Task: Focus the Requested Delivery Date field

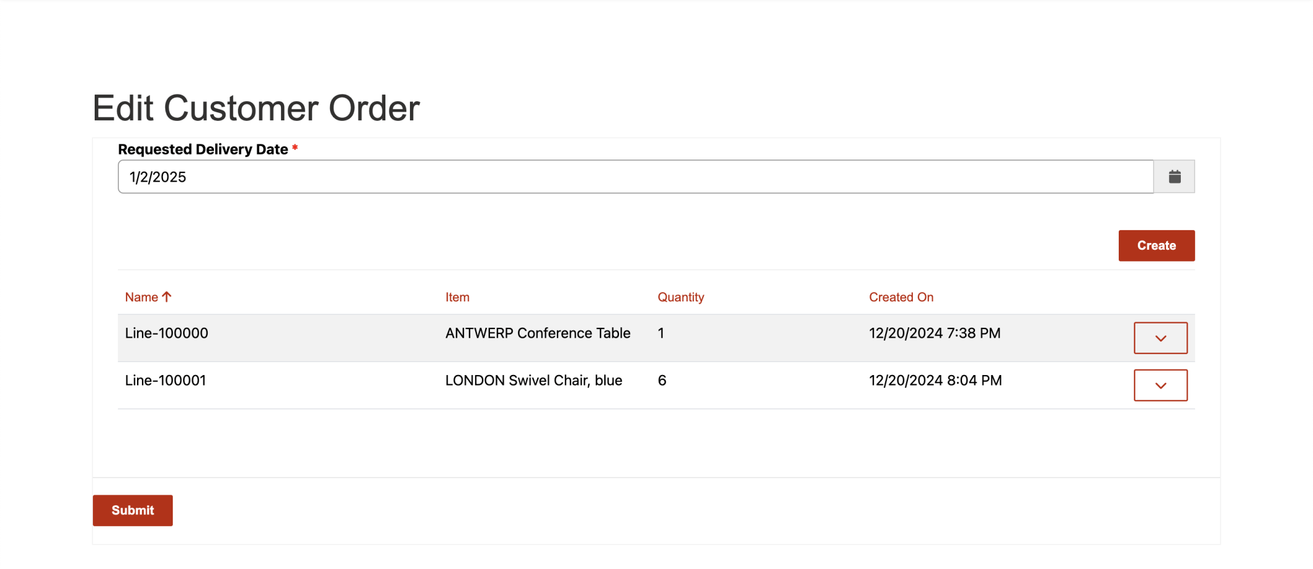Action: click(x=635, y=177)
